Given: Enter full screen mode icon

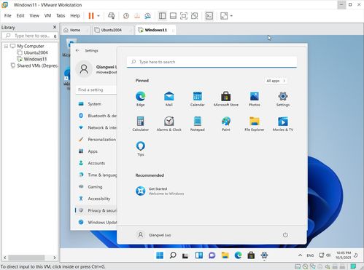Looking at the screenshot, I should tap(184, 16).
